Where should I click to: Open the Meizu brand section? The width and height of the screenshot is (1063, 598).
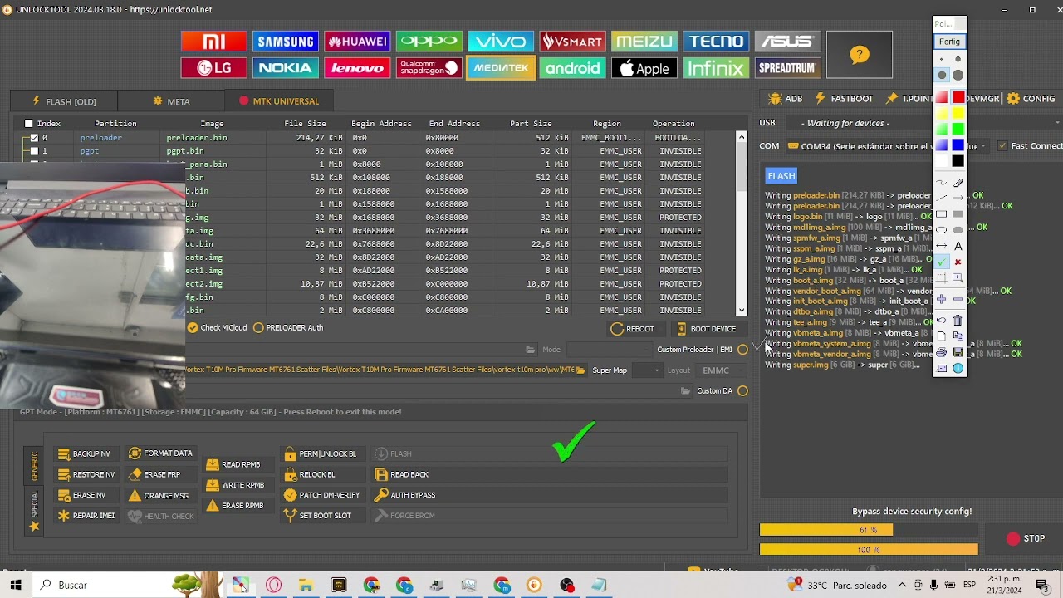[x=644, y=42]
